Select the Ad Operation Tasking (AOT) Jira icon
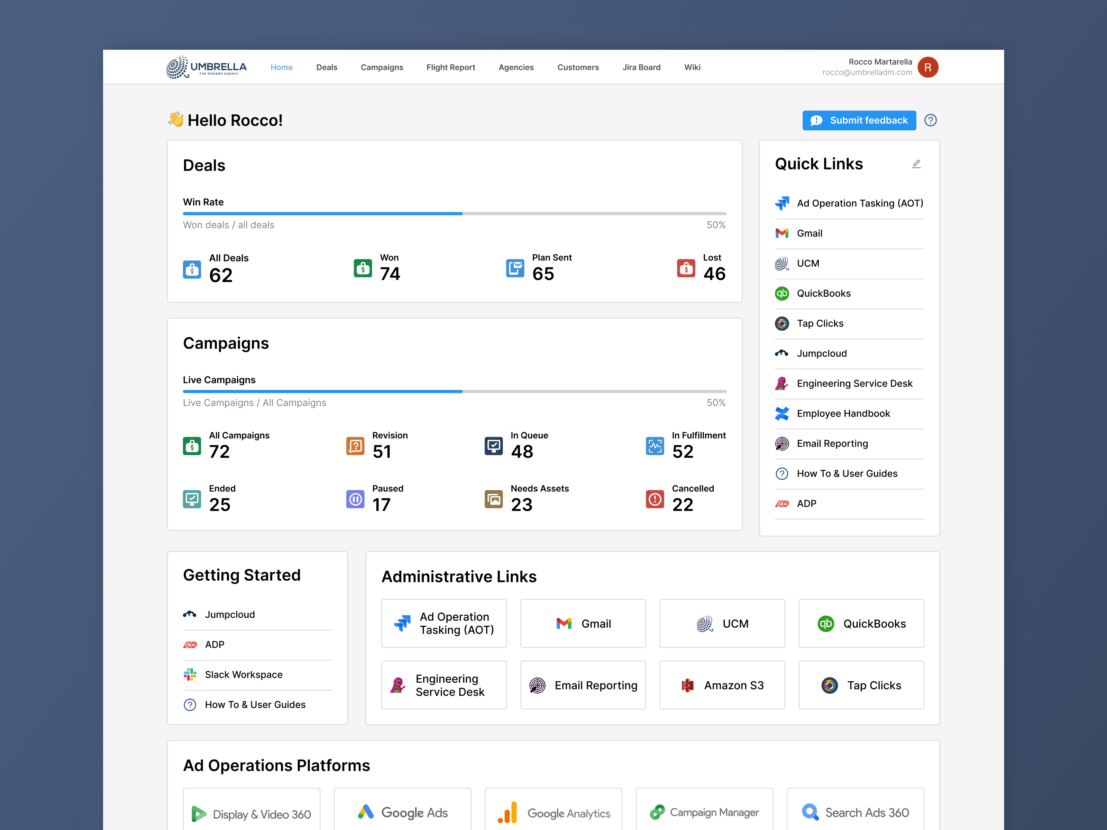Image resolution: width=1107 pixels, height=830 pixels. (782, 203)
